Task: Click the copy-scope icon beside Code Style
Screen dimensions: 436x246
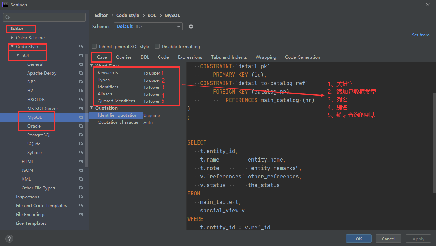Action: [81, 47]
